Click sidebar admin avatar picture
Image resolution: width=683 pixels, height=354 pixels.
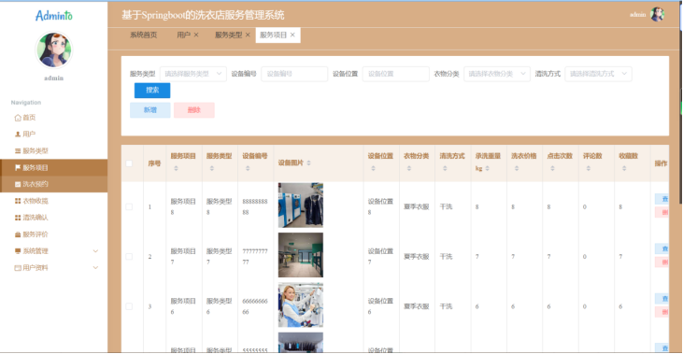(53, 50)
